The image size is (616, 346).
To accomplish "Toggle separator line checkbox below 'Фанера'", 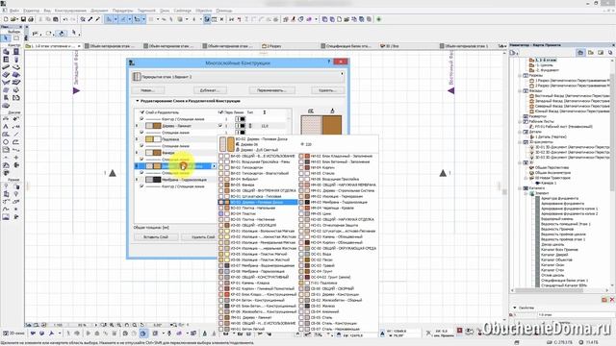I will (142, 160).
